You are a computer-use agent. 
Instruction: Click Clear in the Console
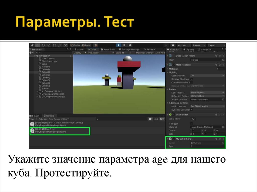click(32, 119)
